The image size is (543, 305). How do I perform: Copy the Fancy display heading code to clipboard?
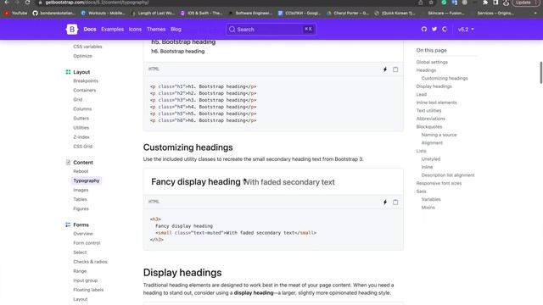(395, 202)
